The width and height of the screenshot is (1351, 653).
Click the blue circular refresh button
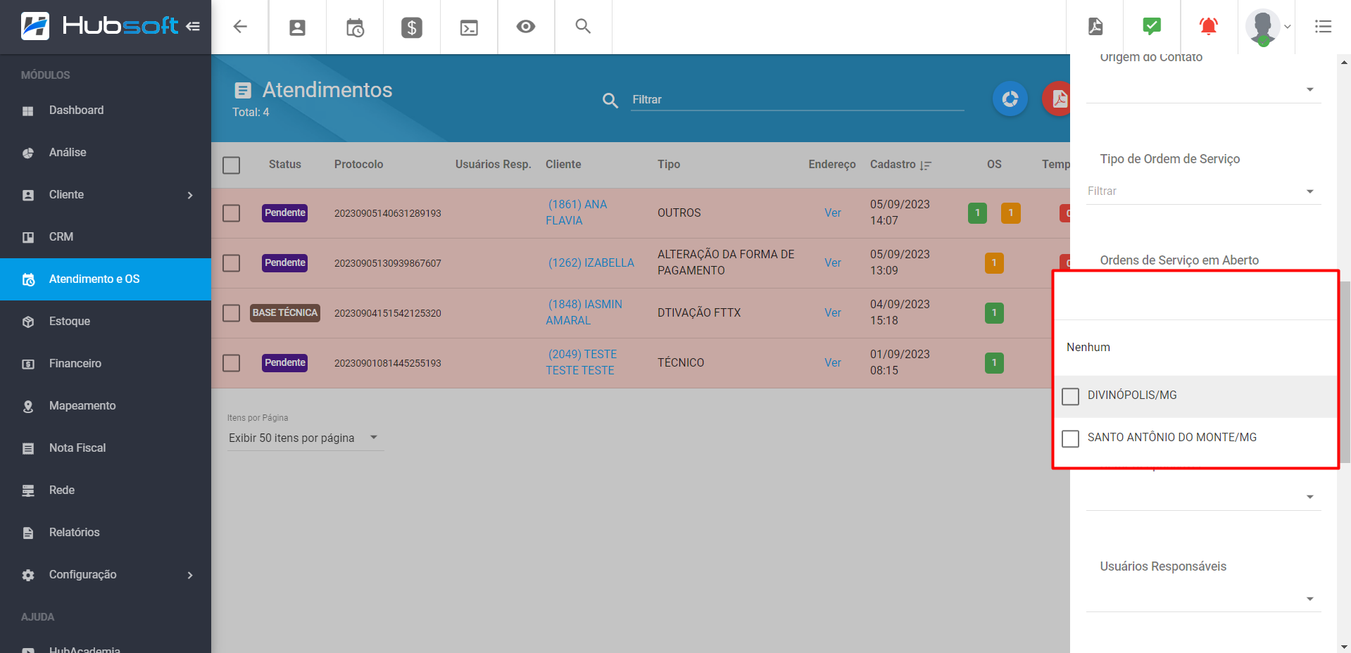click(1010, 99)
